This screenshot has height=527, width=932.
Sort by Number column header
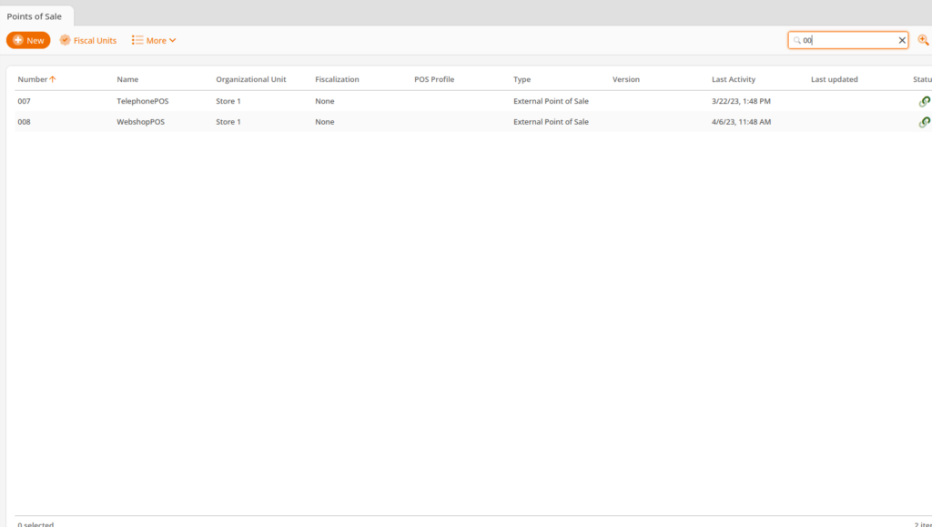tap(33, 79)
